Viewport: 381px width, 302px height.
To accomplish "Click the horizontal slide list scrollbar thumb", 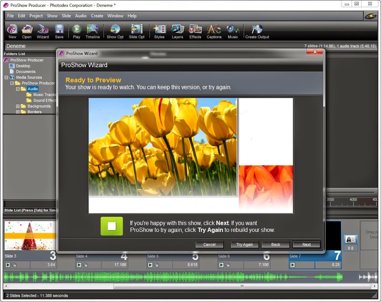I will click(x=242, y=286).
